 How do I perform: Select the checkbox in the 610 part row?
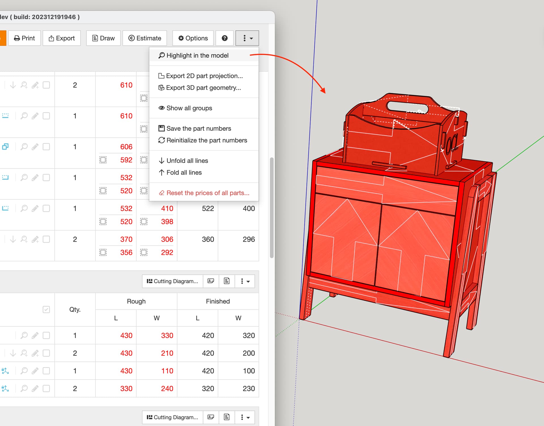coord(46,85)
